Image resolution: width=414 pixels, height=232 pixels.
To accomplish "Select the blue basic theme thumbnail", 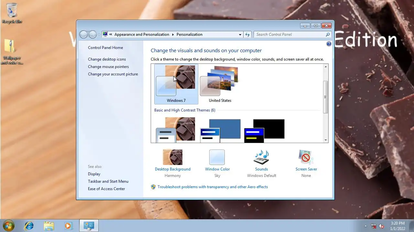I will tap(220, 130).
